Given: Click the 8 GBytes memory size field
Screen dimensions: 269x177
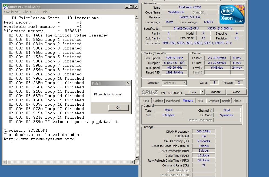Looking at the screenshot, I should (x=168, y=115).
